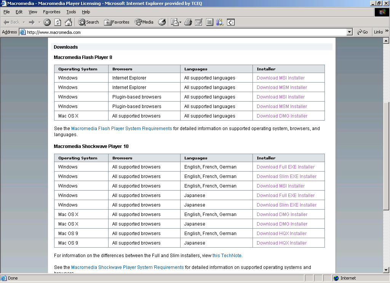Open the Media pane from toolbar
390x283 pixels.
coord(144,22)
